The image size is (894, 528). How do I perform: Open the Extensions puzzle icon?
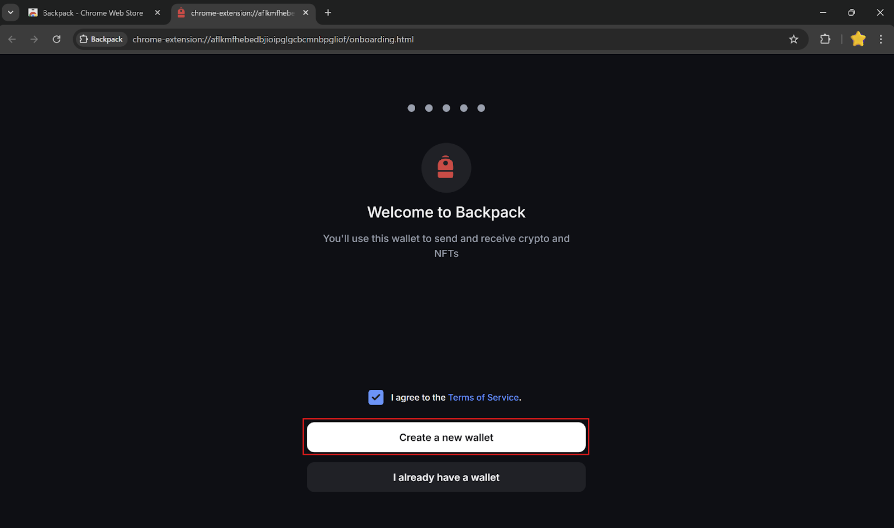[x=825, y=39]
